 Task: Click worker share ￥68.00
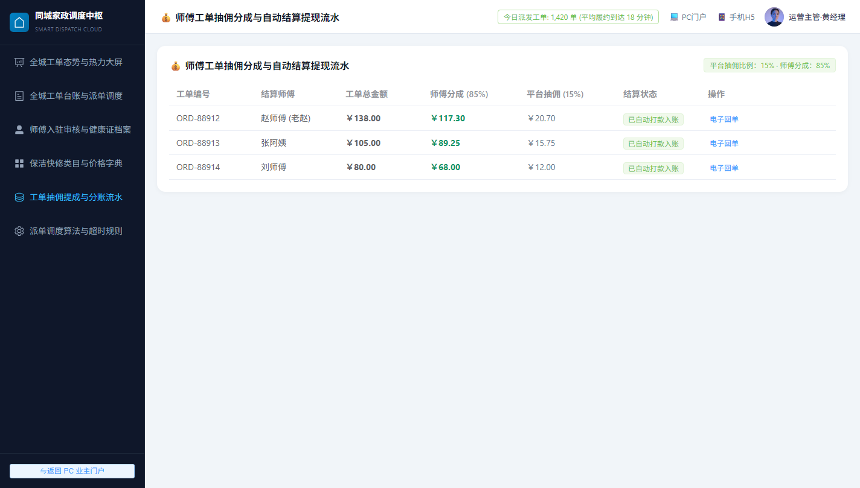pos(445,167)
